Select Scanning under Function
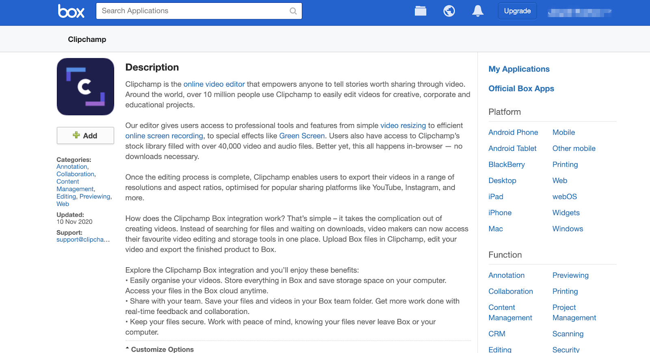The image size is (650, 353). coord(568,334)
